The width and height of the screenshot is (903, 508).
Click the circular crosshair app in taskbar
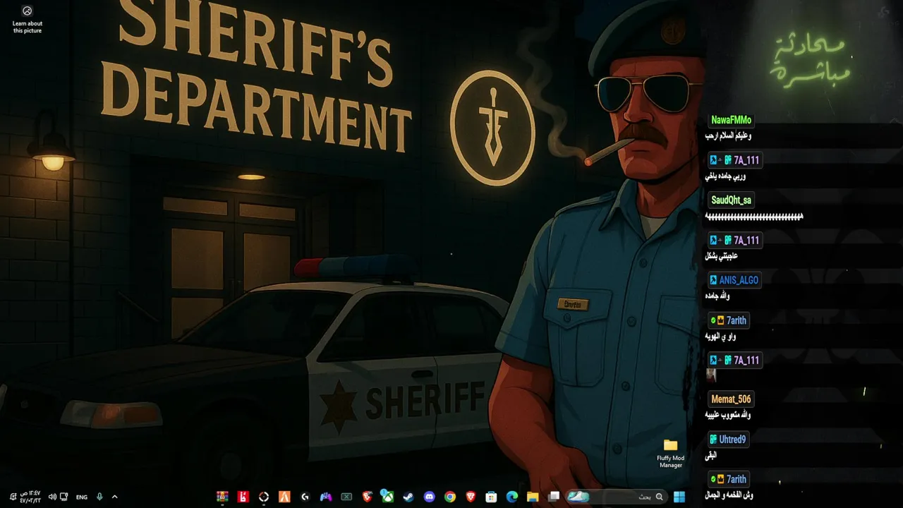coord(264,497)
